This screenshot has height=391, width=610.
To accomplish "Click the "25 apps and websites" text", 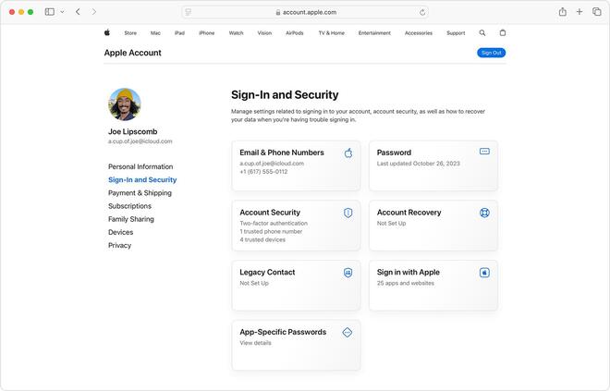I will [x=406, y=283].
